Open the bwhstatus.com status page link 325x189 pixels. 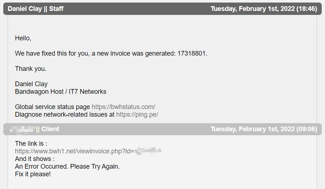[123, 107]
